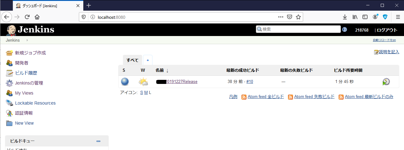Click the 説明を記入 edit notepad icon
Screen dimensions: 404x150
tap(376, 52)
